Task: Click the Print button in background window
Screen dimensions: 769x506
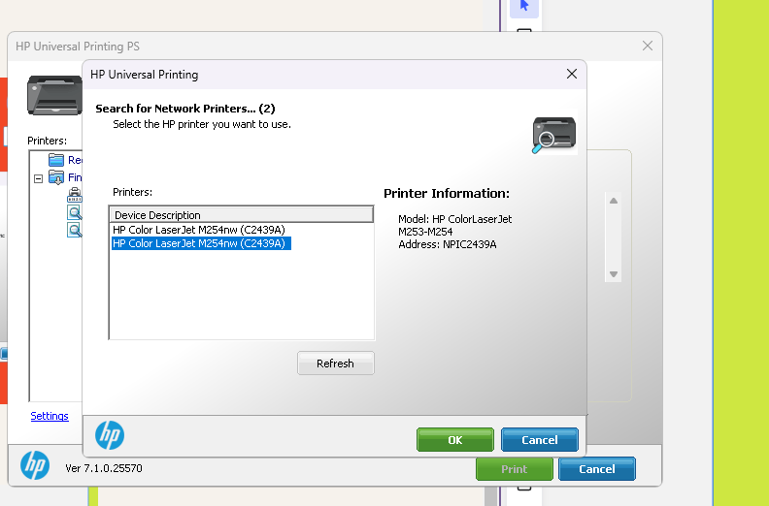Action: 515,469
